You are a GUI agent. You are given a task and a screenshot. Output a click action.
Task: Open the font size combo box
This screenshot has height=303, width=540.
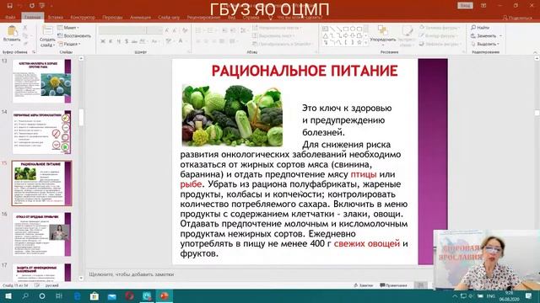pos(154,30)
